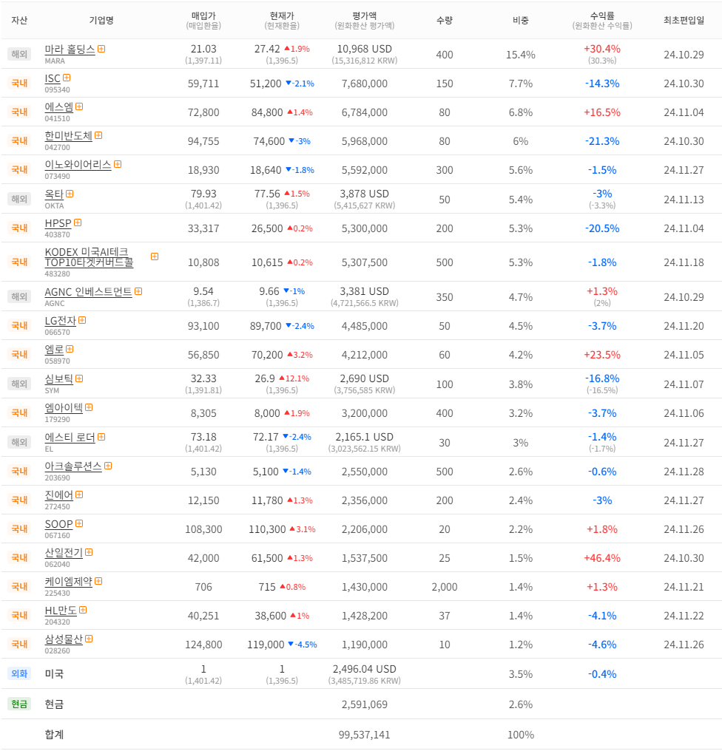The width and height of the screenshot is (722, 751).
Task: Open the 엠로 company link
Action: (x=54, y=349)
